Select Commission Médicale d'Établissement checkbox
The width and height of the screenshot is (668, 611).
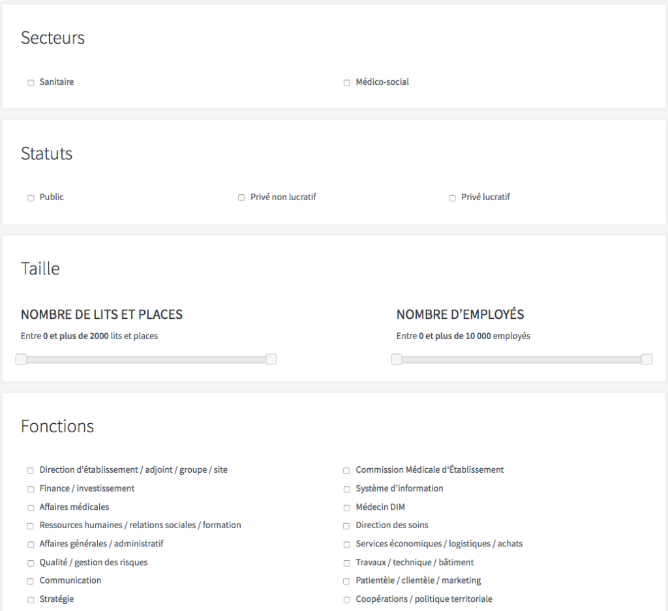[x=347, y=470]
